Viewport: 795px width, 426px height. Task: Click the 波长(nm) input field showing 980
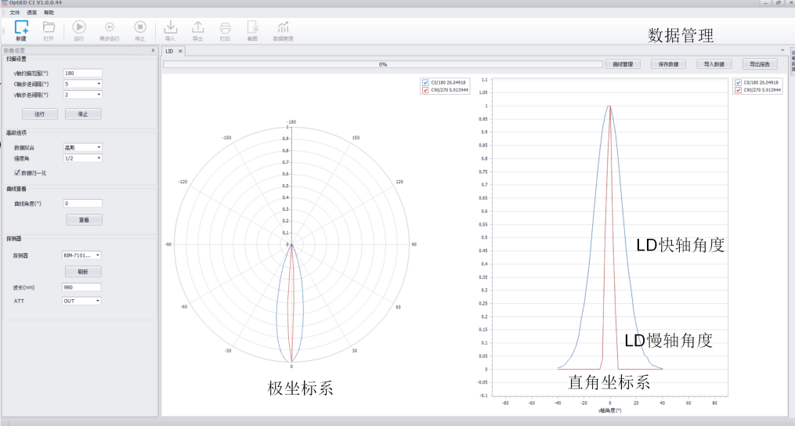pos(82,287)
